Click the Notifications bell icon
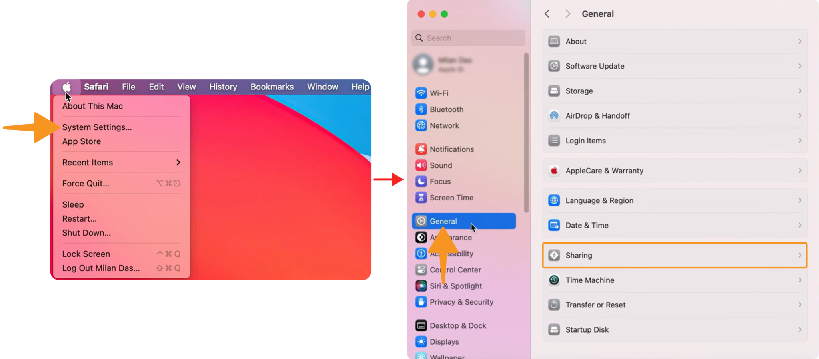The height and width of the screenshot is (359, 819). point(421,149)
